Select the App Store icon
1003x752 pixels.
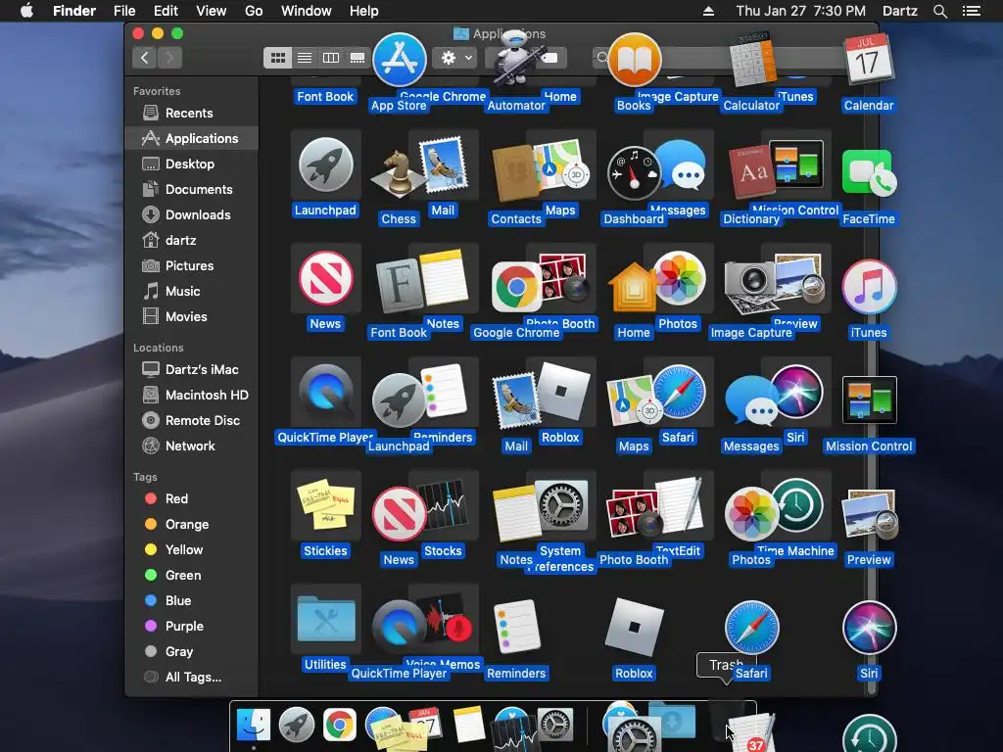[x=400, y=60]
